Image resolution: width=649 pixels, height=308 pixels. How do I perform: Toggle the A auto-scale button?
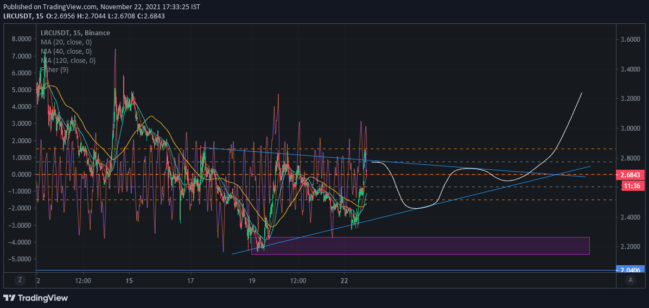click(x=631, y=280)
